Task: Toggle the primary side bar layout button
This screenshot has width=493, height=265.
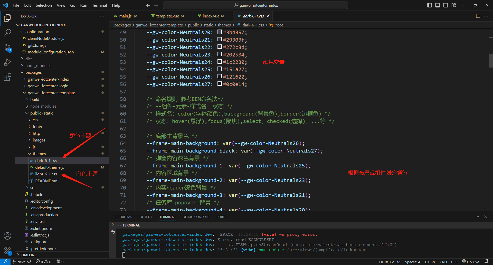Action: (x=429, y=5)
